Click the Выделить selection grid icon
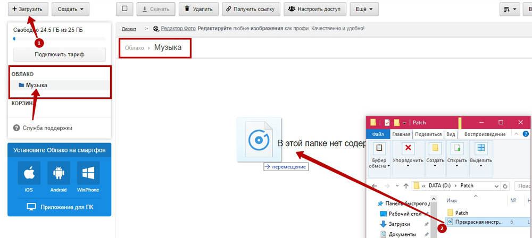Viewport: 532px width, 238px height. tap(481, 148)
